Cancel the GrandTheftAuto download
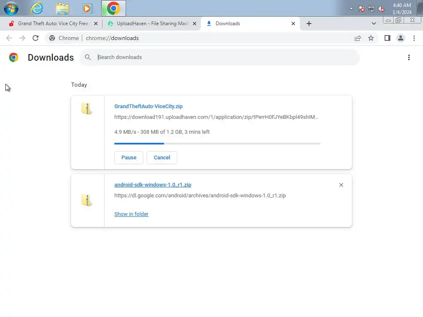 coord(162,157)
